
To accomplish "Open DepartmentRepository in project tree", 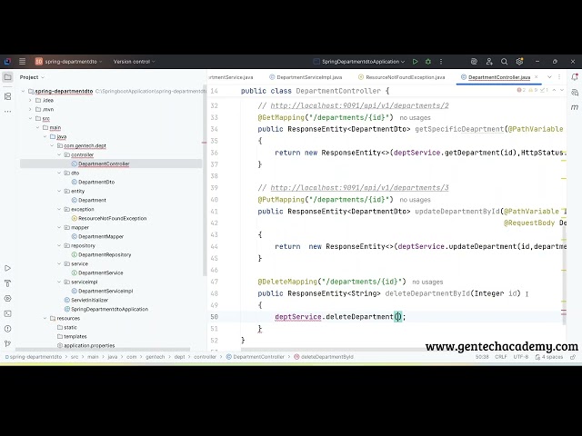I will [101, 254].
